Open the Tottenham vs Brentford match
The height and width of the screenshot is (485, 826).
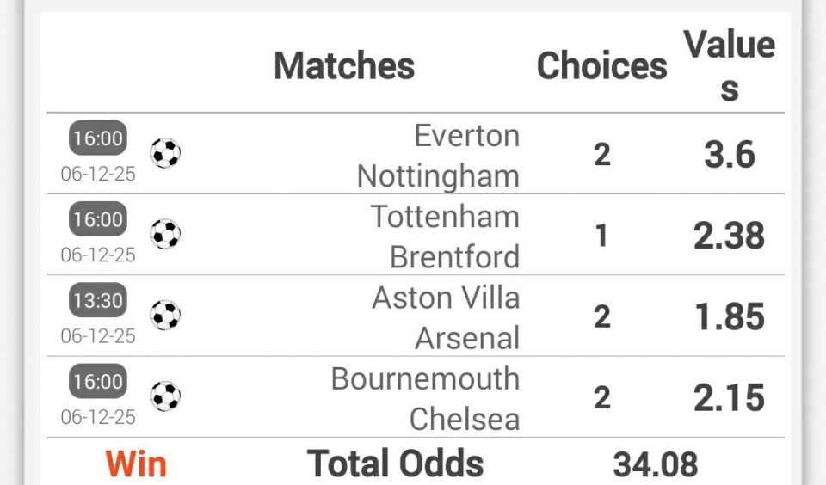[445, 236]
